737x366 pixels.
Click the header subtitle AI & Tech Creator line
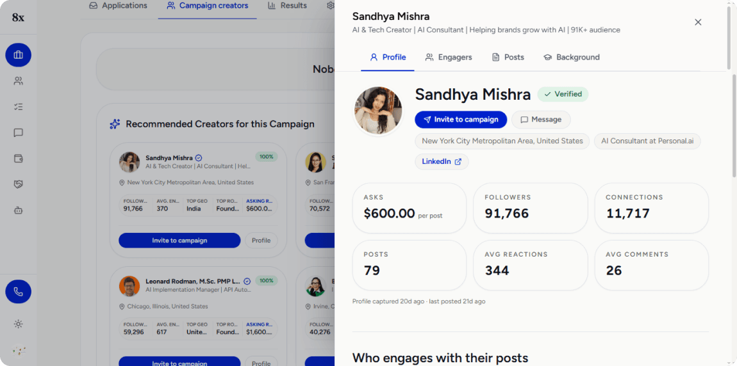click(486, 30)
